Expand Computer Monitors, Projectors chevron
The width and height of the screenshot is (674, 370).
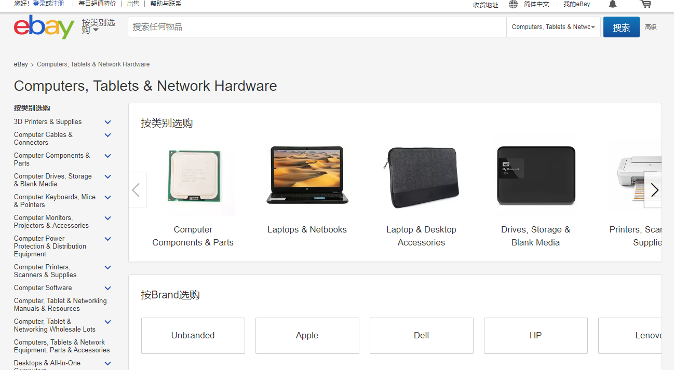pyautogui.click(x=108, y=218)
